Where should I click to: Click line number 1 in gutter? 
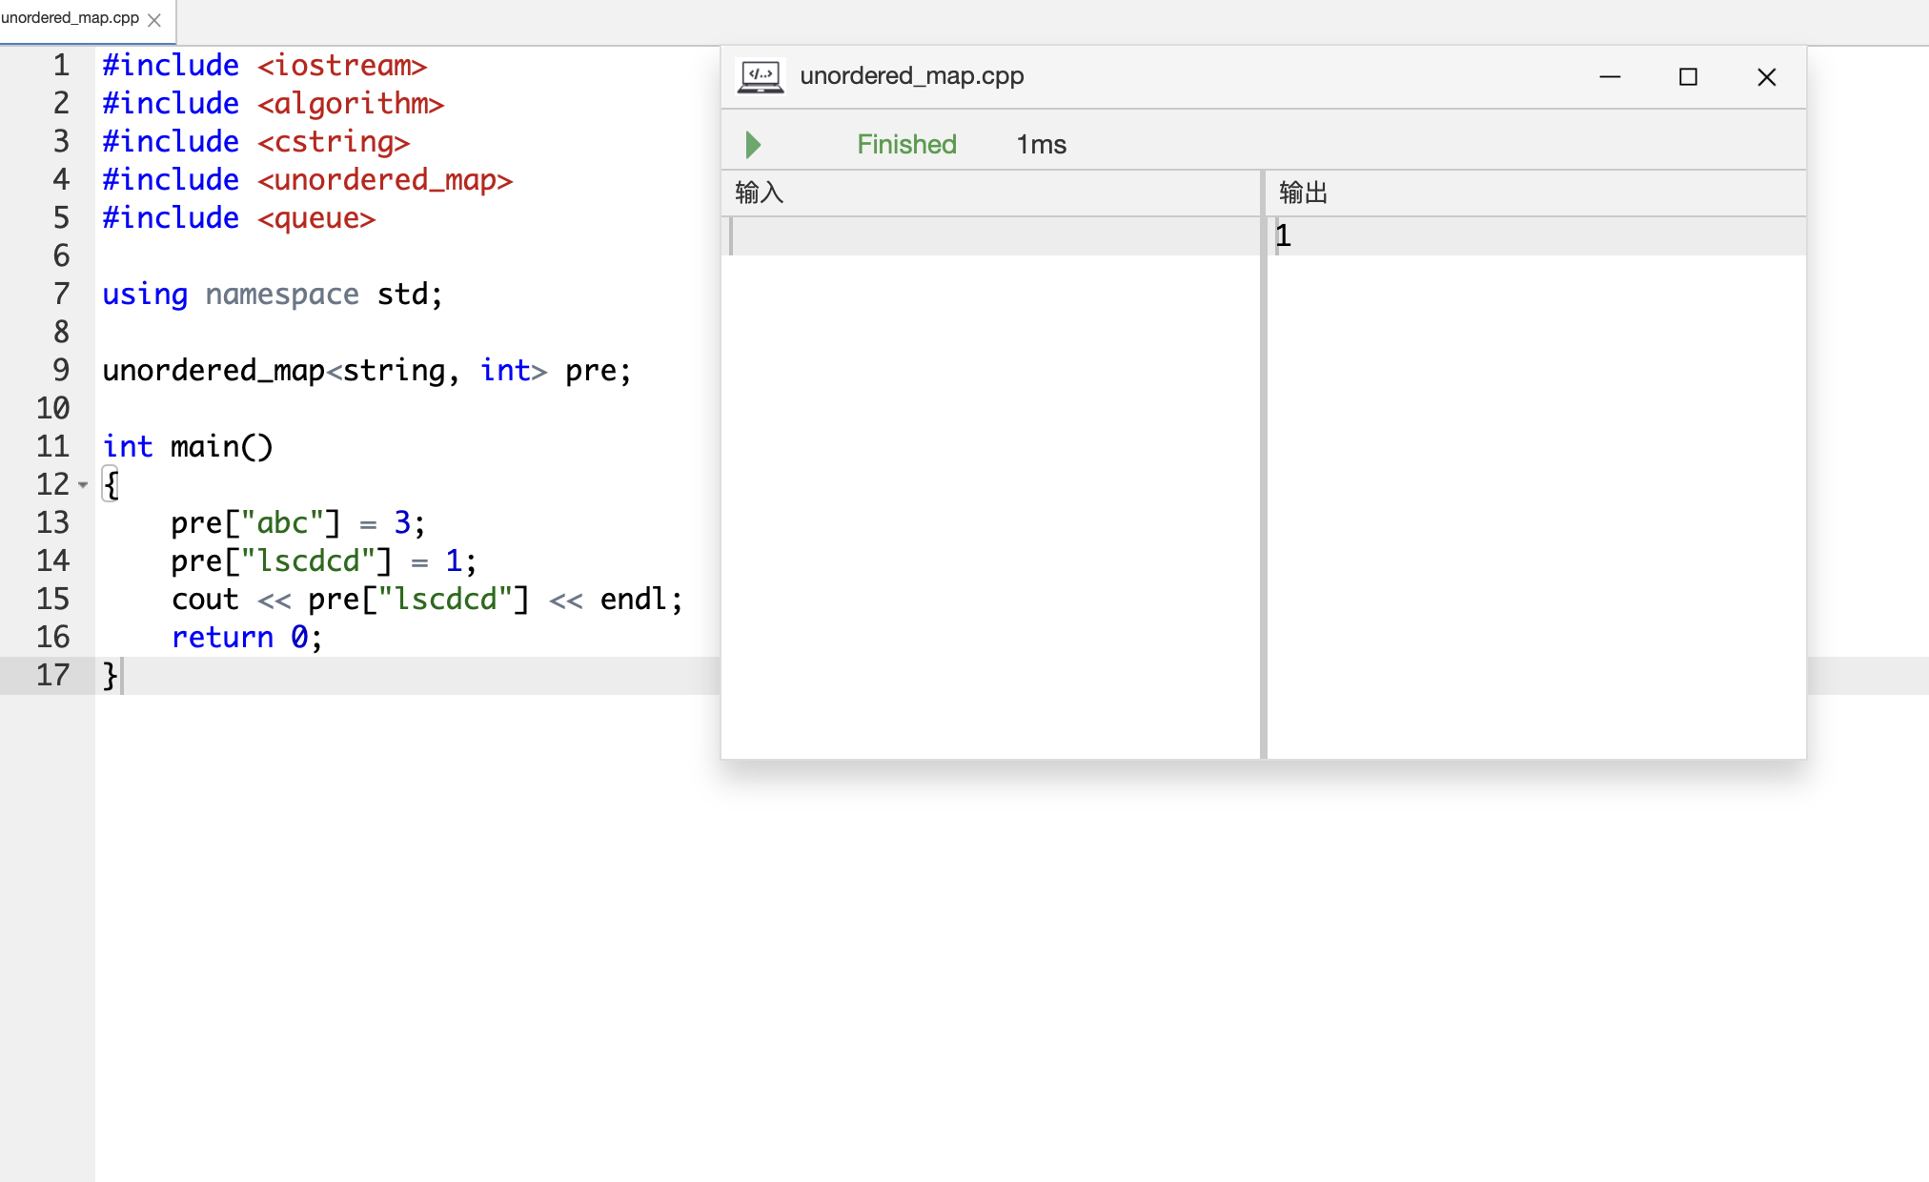tap(61, 66)
